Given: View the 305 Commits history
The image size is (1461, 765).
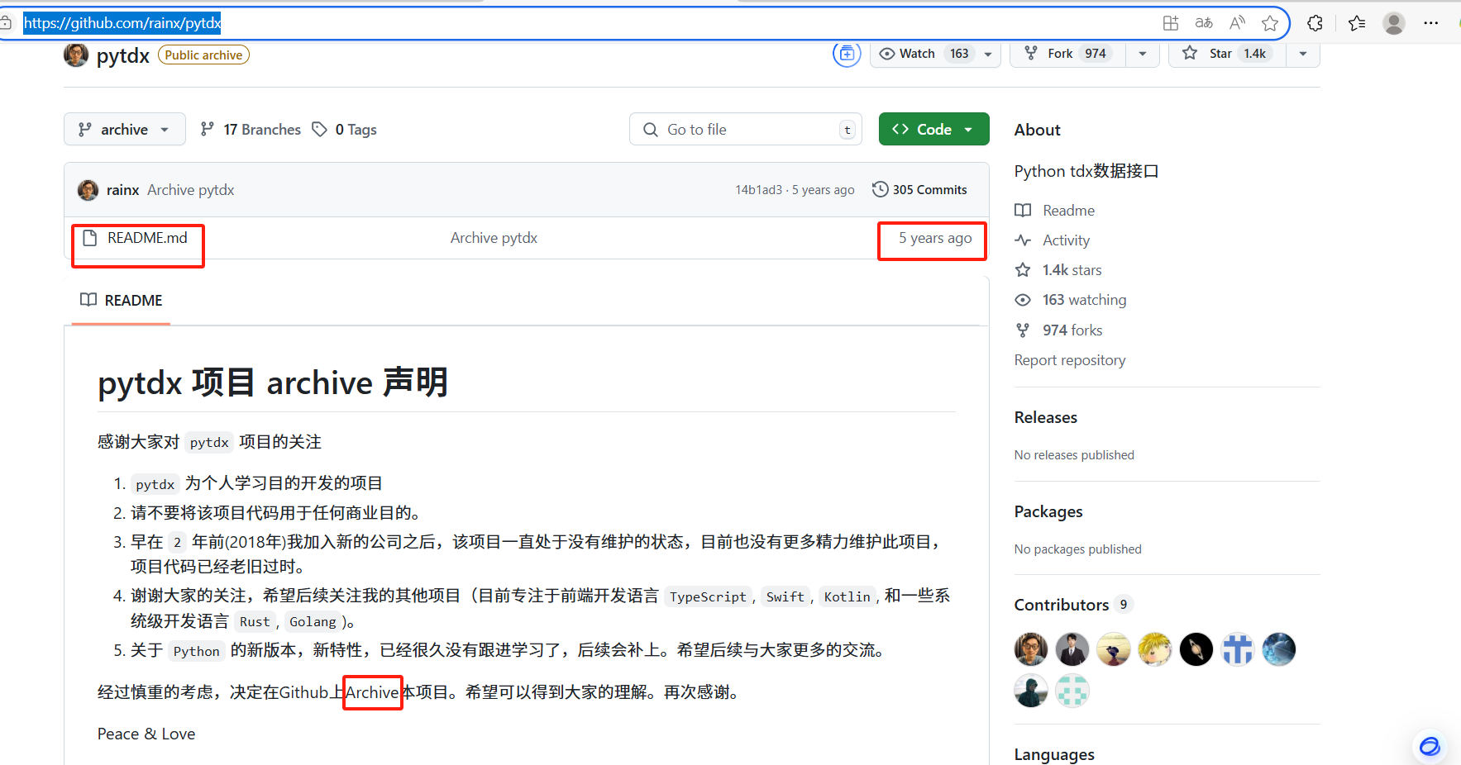Looking at the screenshot, I should (x=919, y=190).
